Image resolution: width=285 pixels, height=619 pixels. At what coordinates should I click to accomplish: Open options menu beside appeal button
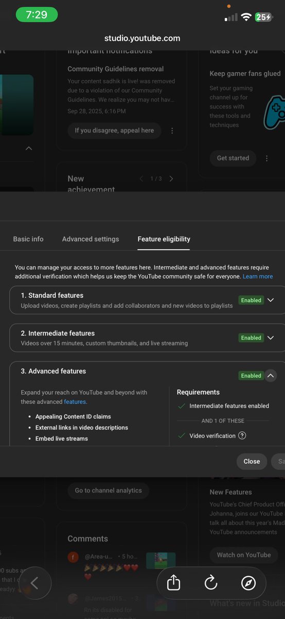click(x=172, y=131)
